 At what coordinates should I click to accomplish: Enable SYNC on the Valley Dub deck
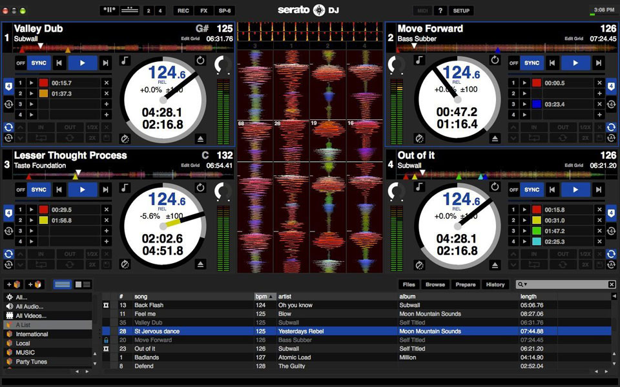39,63
